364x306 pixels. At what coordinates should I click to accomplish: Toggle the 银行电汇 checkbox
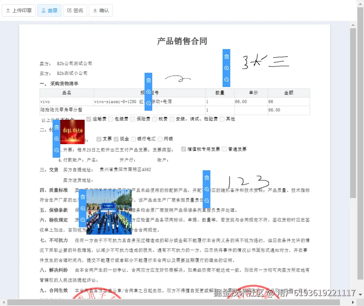click(x=133, y=139)
